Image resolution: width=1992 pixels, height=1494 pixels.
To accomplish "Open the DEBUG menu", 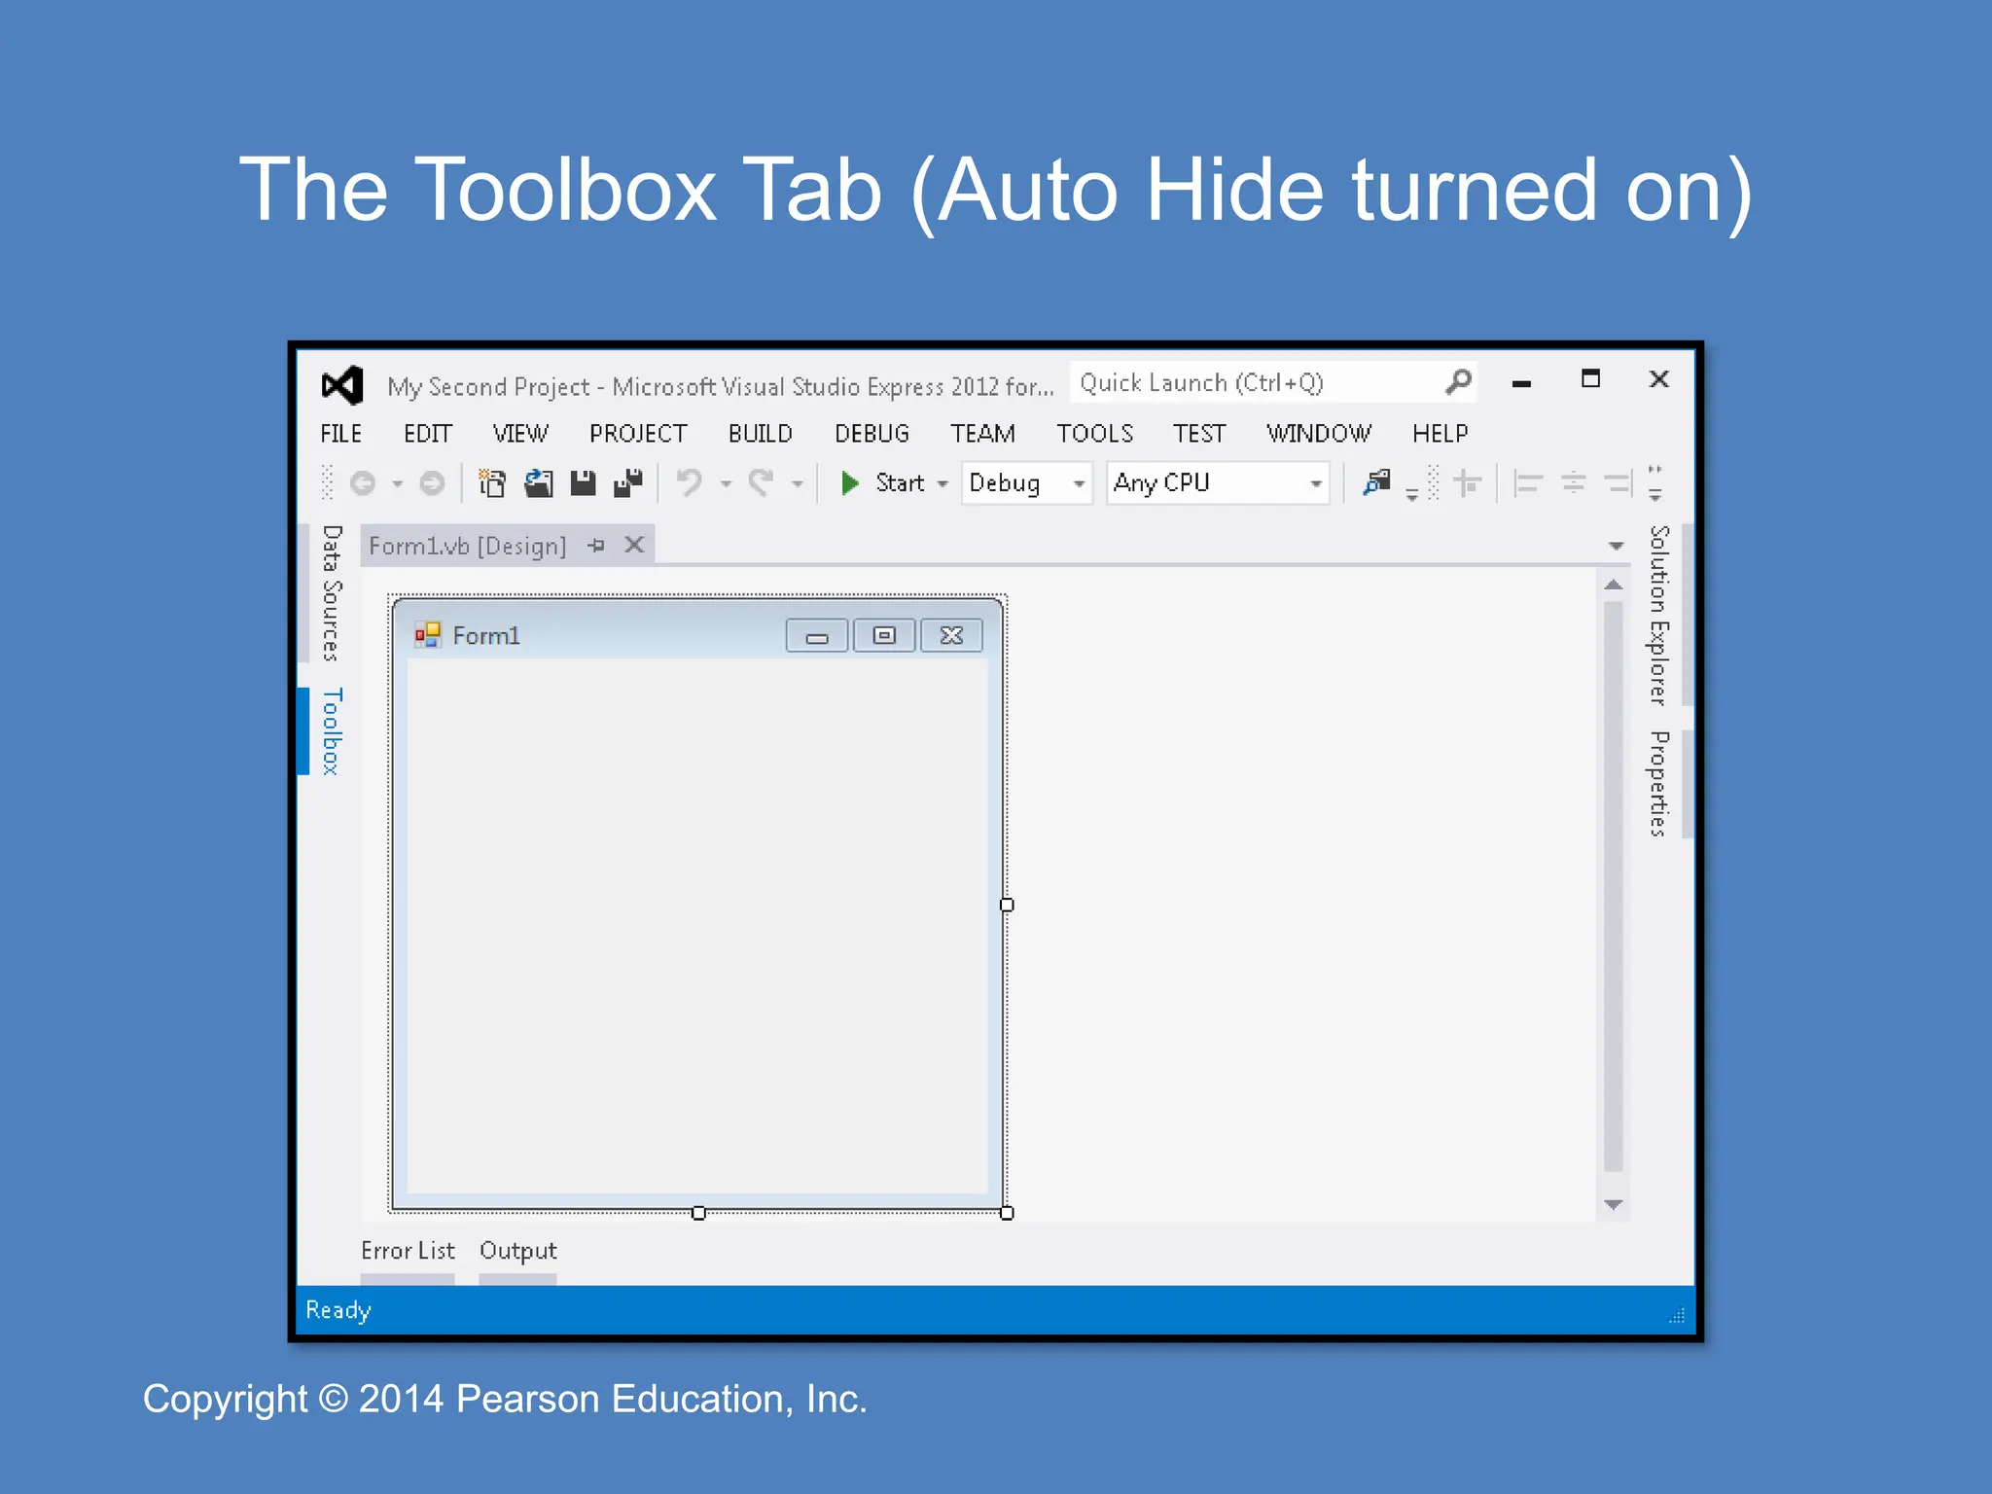I will 871,434.
